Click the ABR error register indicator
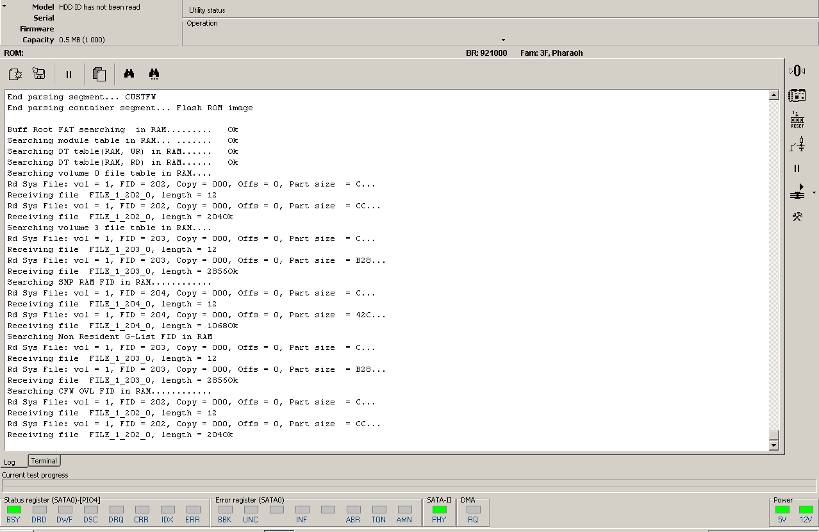819x532 pixels. (x=353, y=510)
